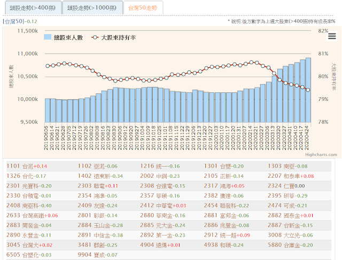The image size is (342, 260).
Task: Toggle 總股東人數 series in chart legend
Action: click(x=63, y=37)
